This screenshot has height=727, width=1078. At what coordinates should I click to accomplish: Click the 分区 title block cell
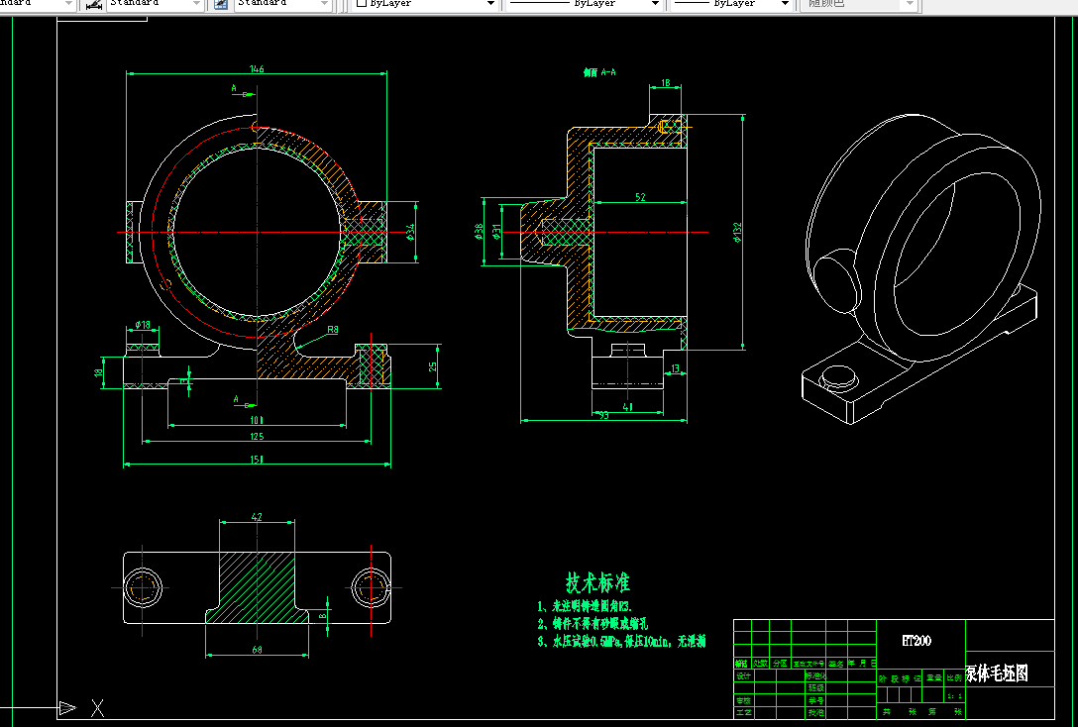pyautogui.click(x=780, y=664)
